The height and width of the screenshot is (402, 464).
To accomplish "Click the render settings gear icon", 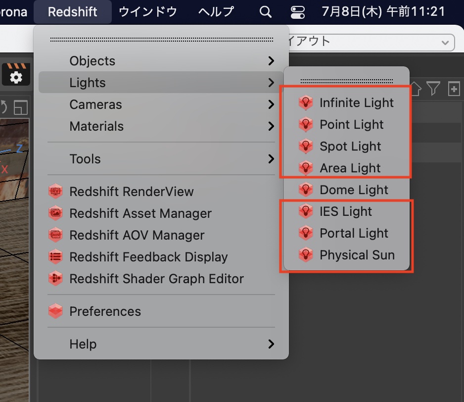I will pyautogui.click(x=16, y=77).
